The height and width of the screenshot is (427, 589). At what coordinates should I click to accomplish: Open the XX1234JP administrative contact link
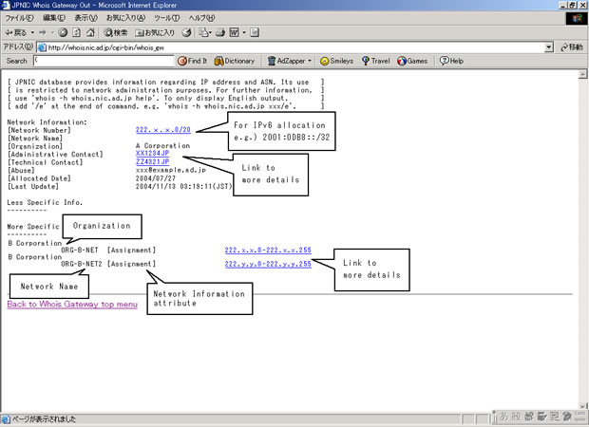(x=153, y=154)
